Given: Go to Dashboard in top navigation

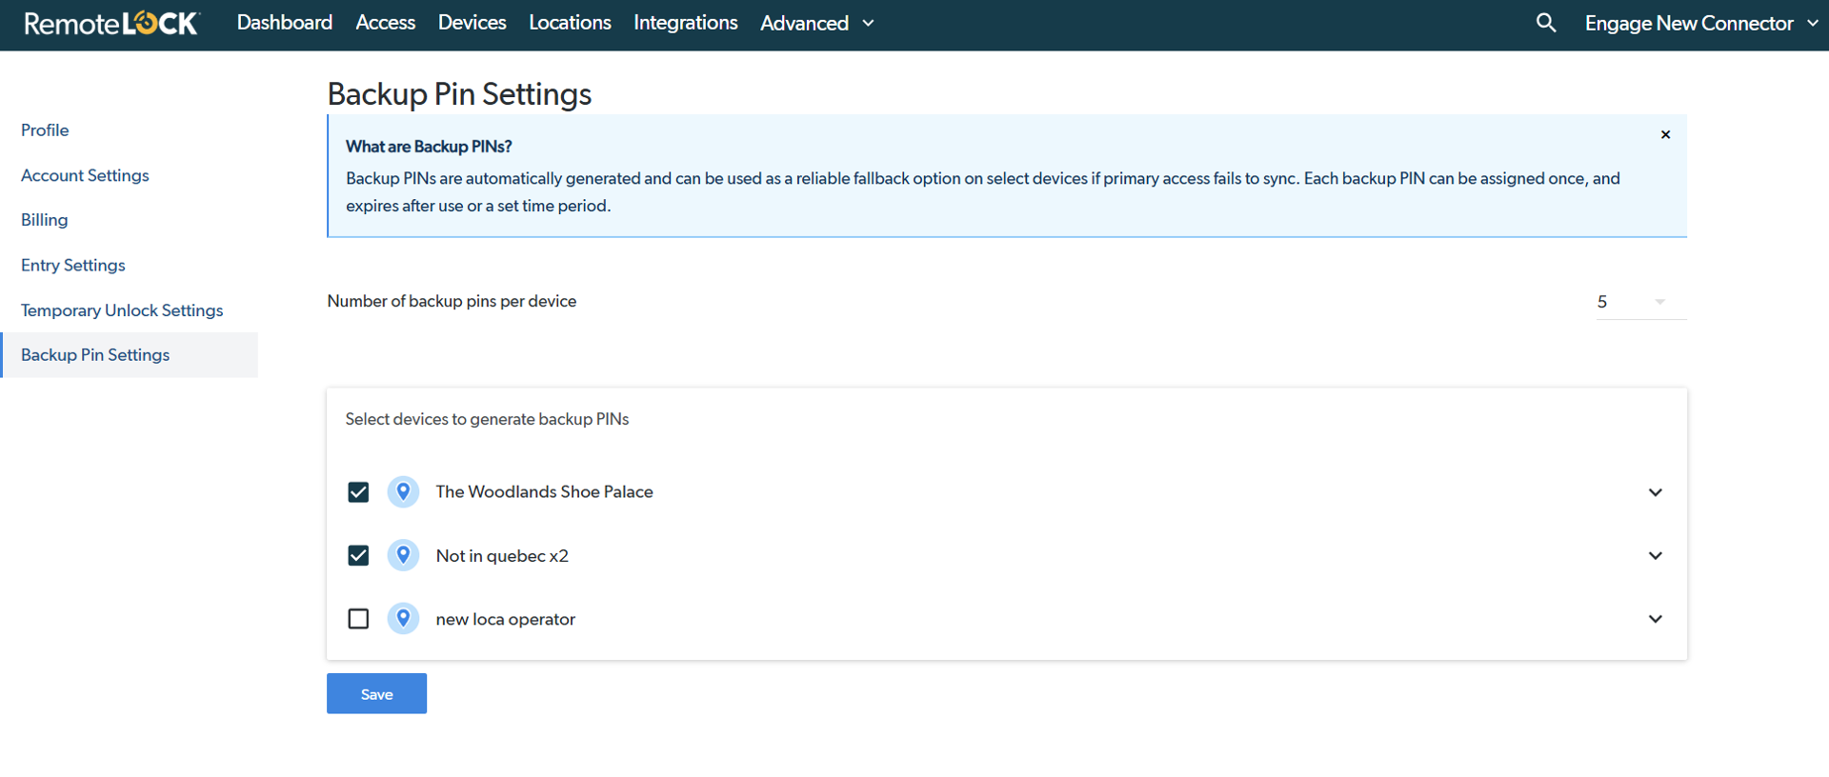Looking at the screenshot, I should [x=285, y=22].
